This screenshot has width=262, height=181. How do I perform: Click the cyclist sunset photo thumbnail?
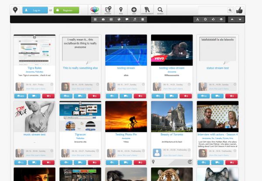126,117
